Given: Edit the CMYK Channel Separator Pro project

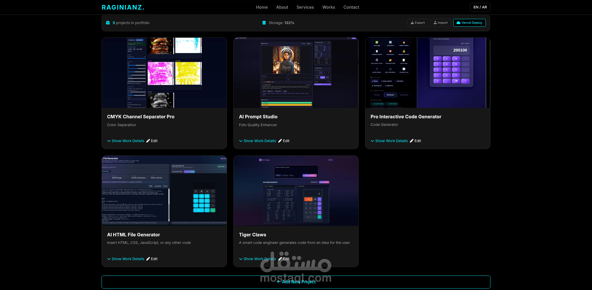Looking at the screenshot, I should 152,141.
